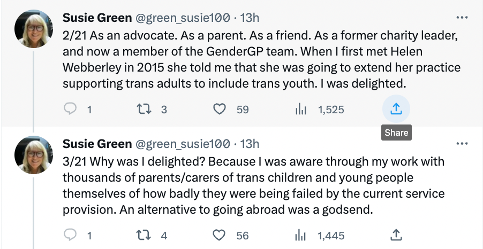Open more options on 2/21 tweet
Viewport: 483px width, 249px height.
tap(462, 18)
